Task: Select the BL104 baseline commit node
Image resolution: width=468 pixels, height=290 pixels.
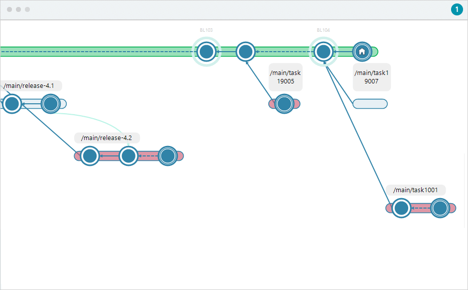Action: (x=323, y=51)
